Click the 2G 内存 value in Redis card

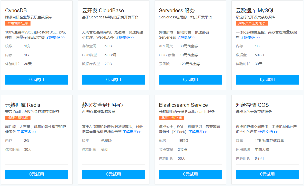27,141
